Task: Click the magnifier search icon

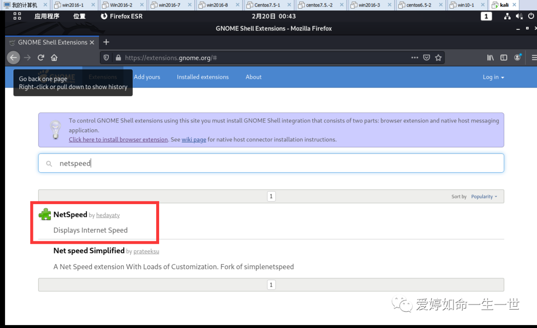Action: 49,163
